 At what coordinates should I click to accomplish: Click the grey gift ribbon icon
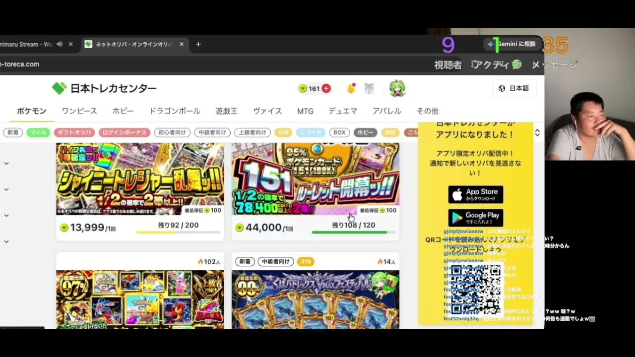coord(369,88)
